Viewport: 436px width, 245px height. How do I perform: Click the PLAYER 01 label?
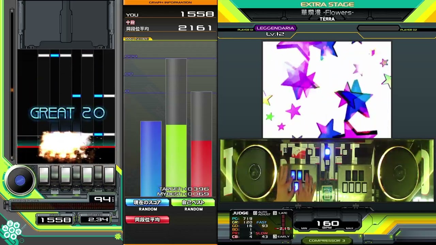(245, 30)
